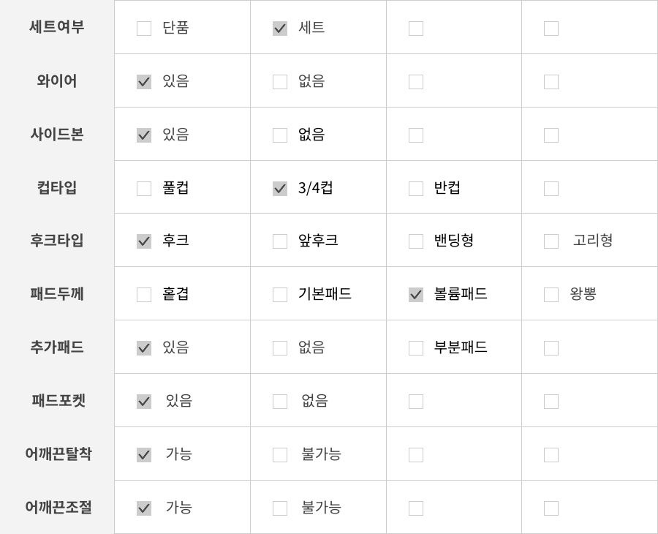Uncheck 있음 in the 사이드본 row
Viewport: 658px width, 534px height.
click(144, 135)
